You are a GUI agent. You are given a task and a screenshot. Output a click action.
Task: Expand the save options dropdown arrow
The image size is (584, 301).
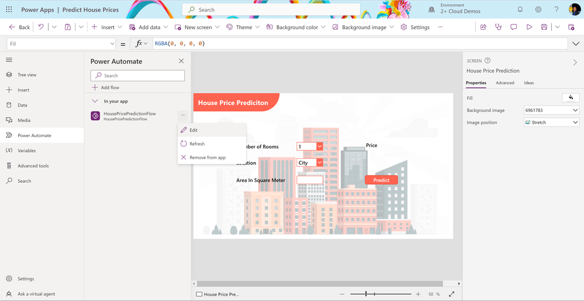(x=557, y=27)
